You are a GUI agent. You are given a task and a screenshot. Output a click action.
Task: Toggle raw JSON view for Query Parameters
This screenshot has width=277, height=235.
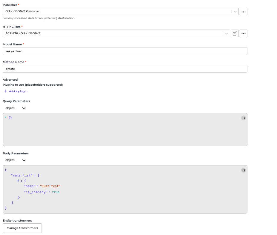243,118
